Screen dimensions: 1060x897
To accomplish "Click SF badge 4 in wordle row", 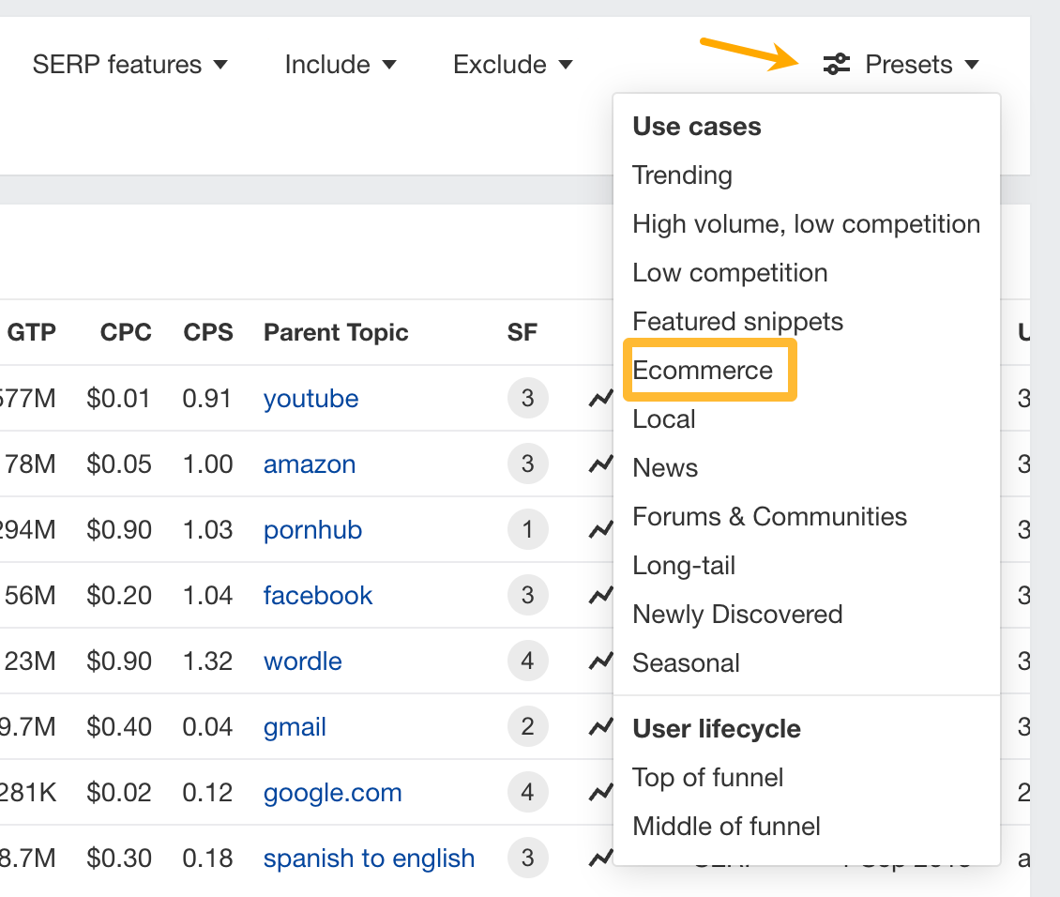I will point(527,661).
